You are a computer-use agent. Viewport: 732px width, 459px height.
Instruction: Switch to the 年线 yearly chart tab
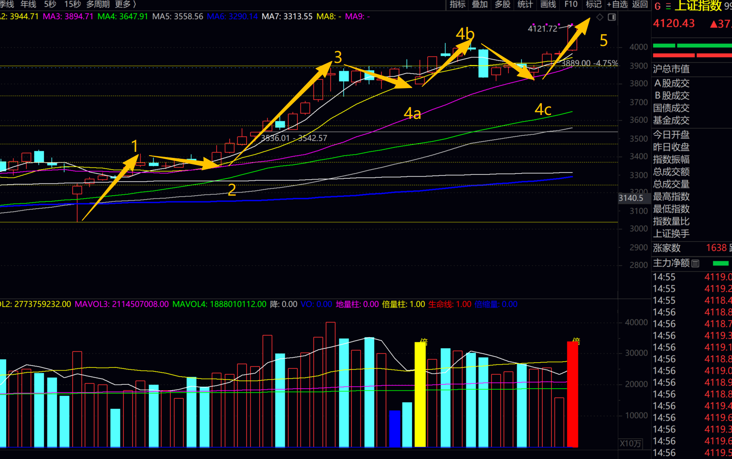click(x=28, y=4)
